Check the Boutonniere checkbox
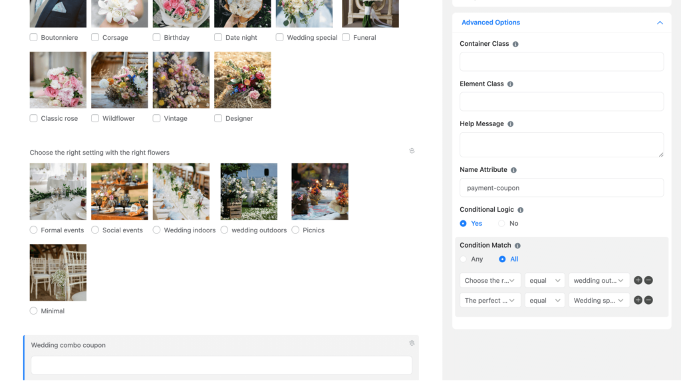Screen dimensions: 681x381 [33, 37]
